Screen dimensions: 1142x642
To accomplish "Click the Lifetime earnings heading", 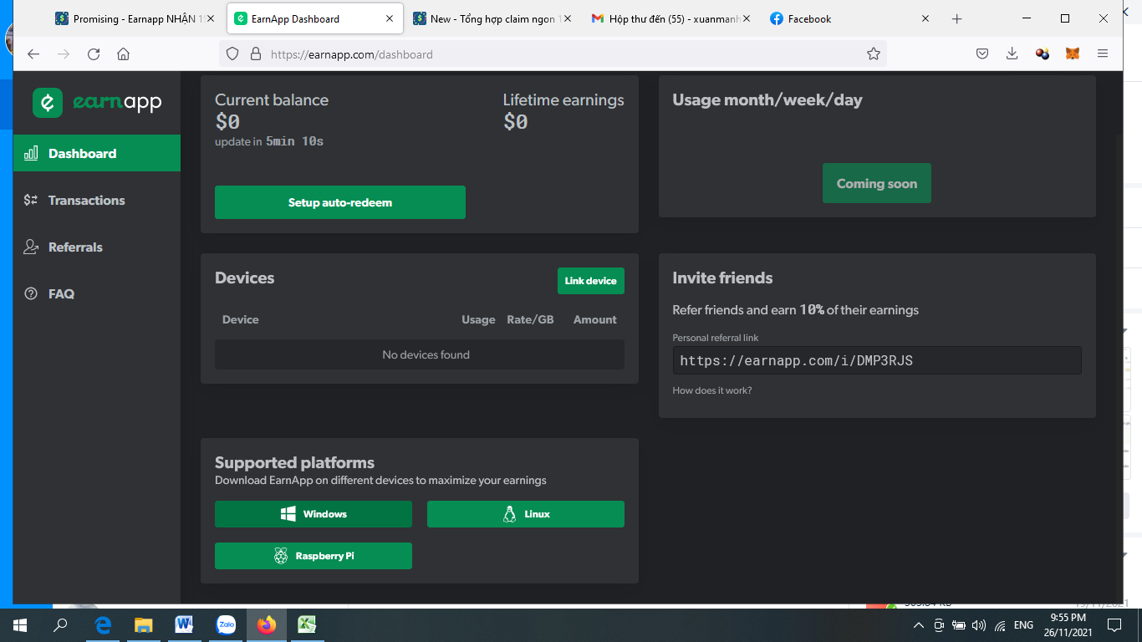I will click(x=563, y=100).
